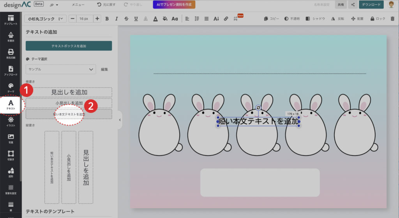Select the 図形 (shapes) sidebar tool
The width and height of the screenshot is (399, 218).
[11, 172]
